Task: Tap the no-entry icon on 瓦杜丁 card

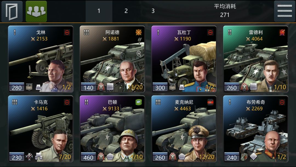Action: (x=210, y=32)
